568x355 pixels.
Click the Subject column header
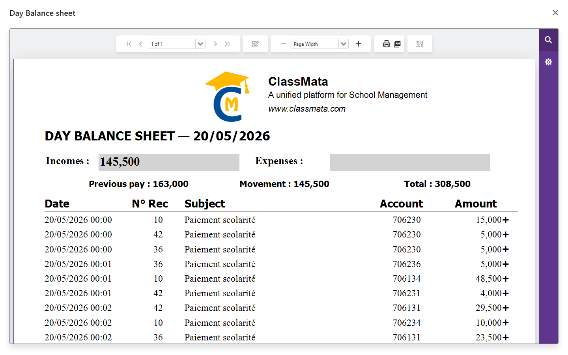pyautogui.click(x=205, y=204)
